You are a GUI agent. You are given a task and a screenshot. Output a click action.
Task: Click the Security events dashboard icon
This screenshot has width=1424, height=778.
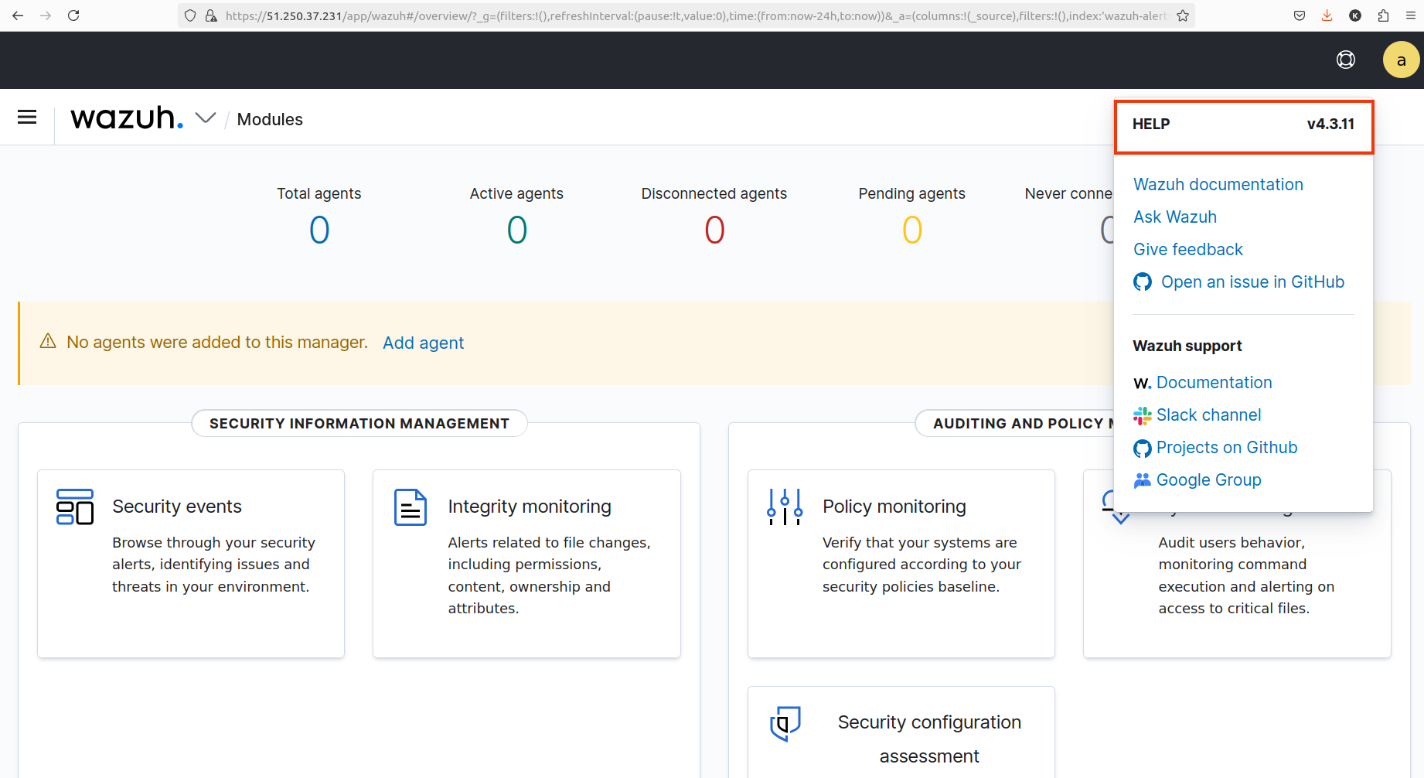click(x=75, y=507)
